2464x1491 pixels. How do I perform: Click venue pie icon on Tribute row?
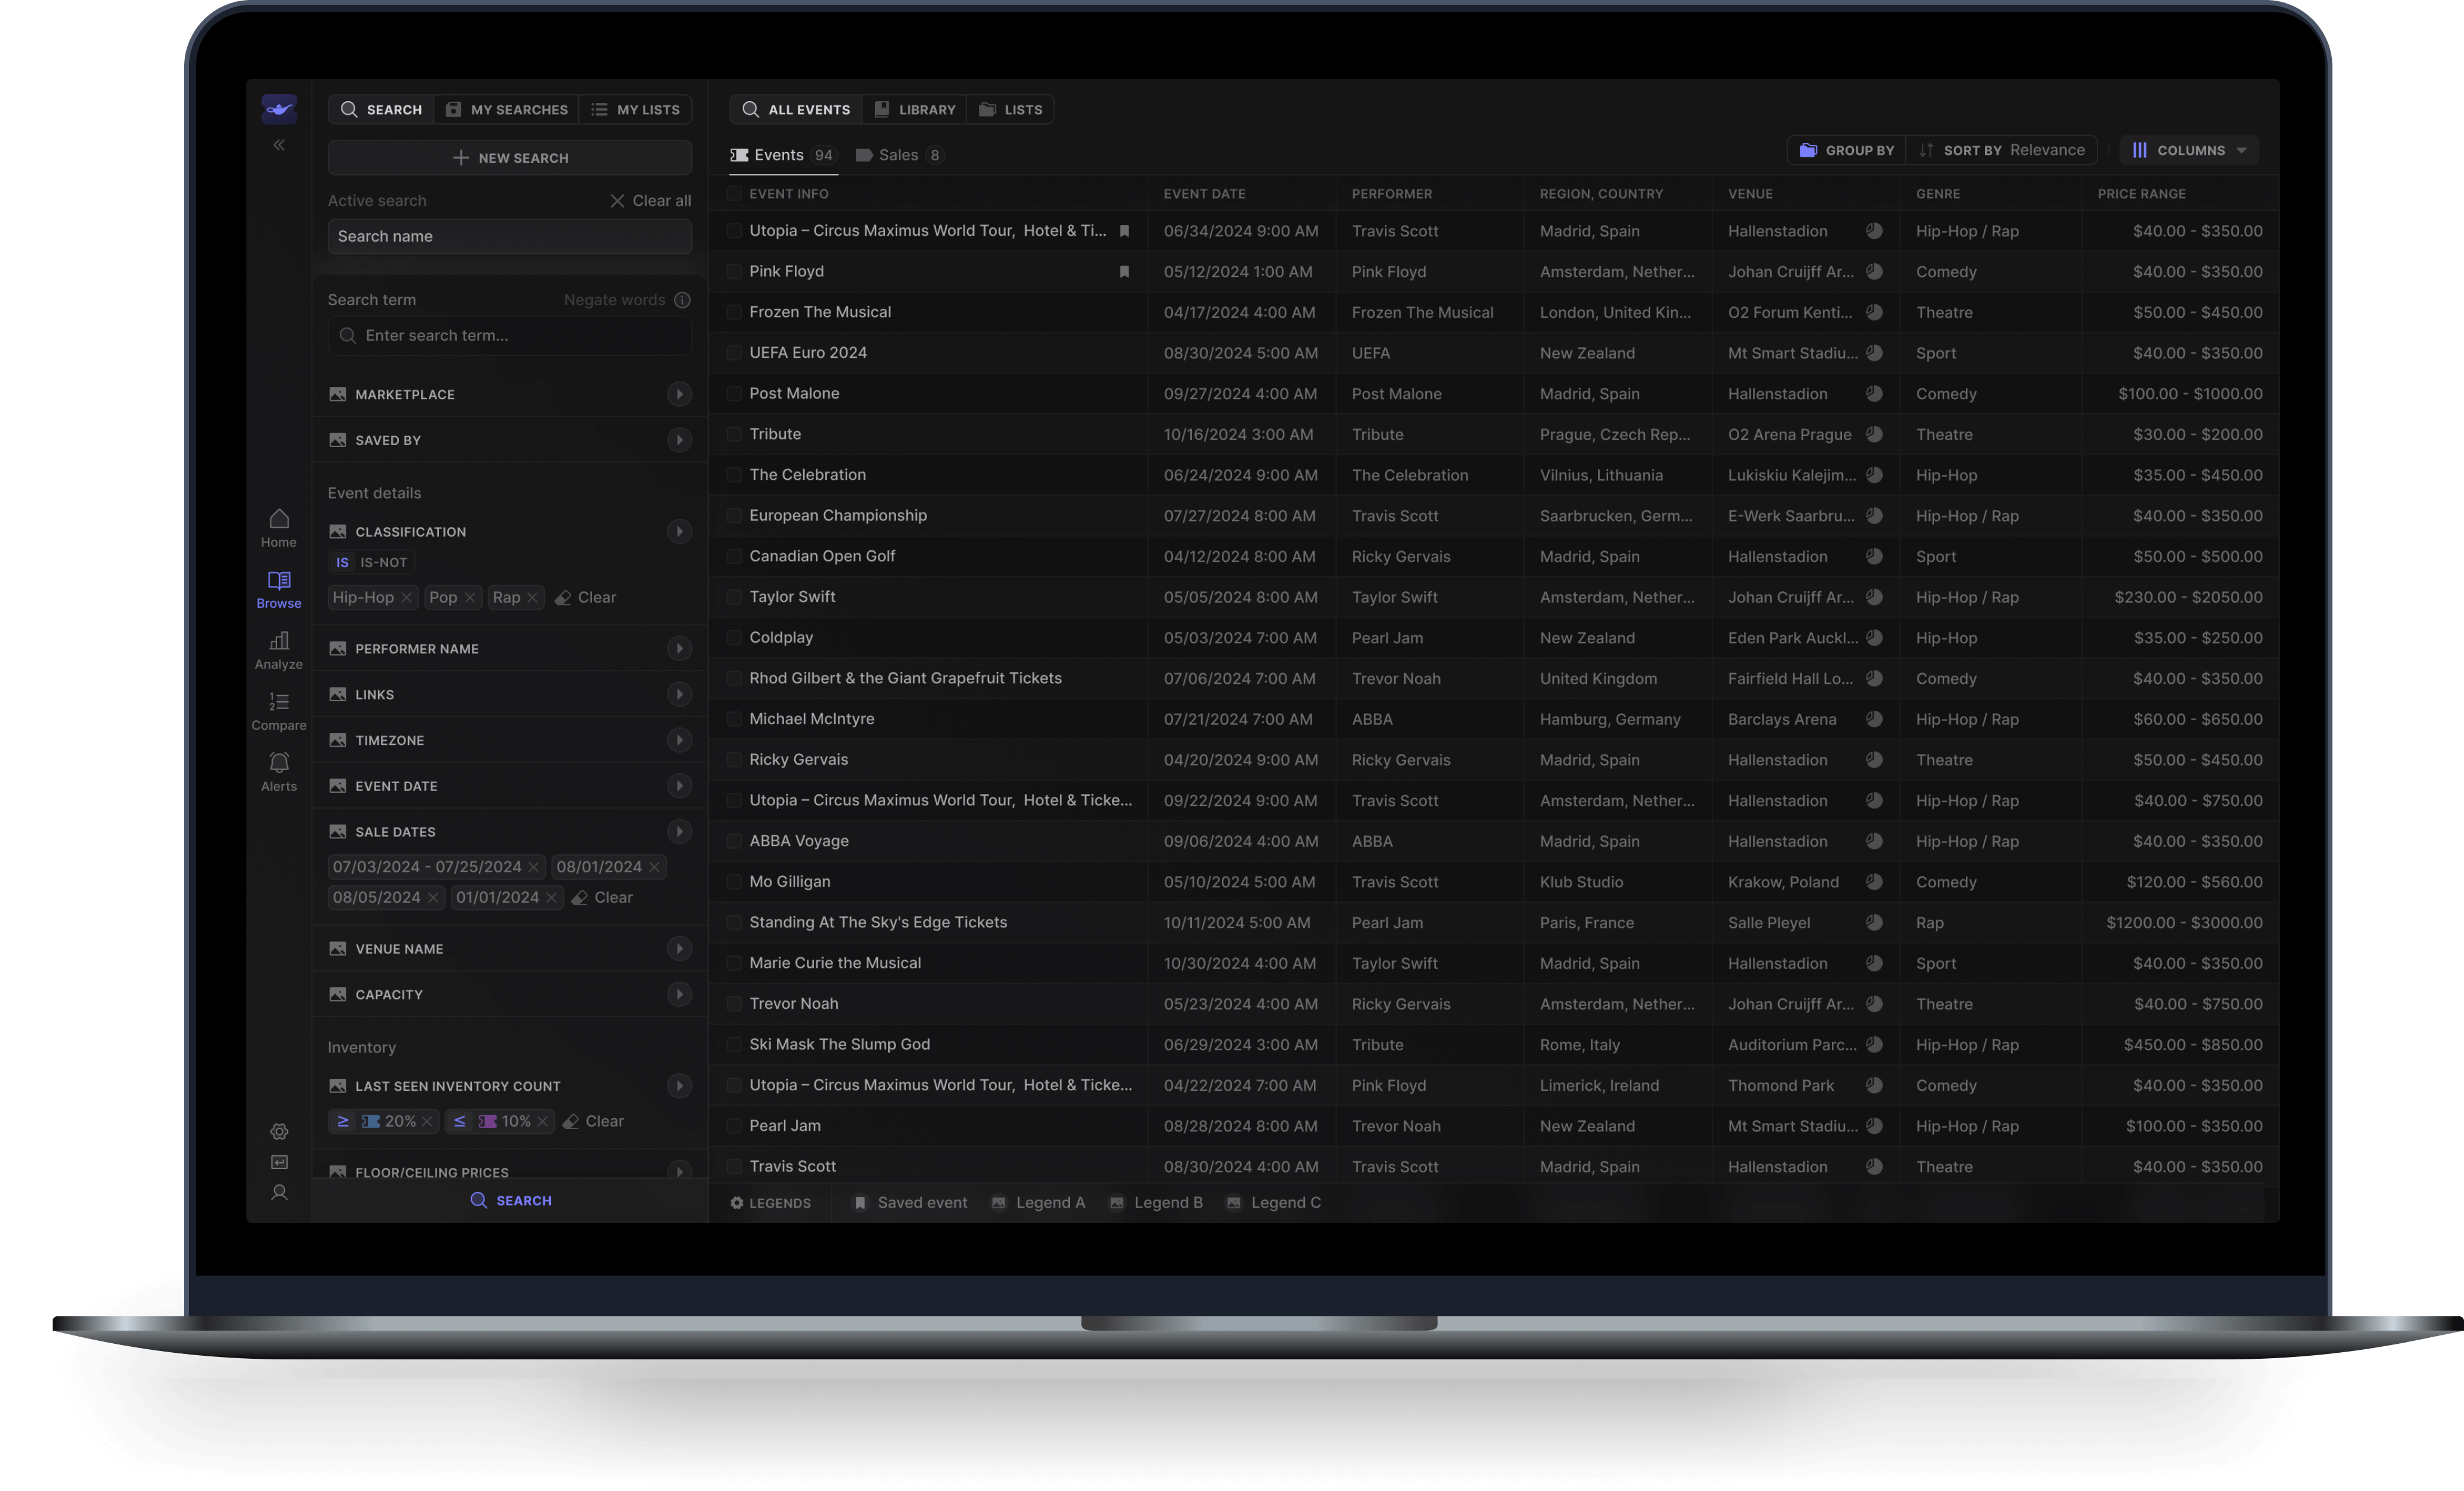tap(1874, 434)
